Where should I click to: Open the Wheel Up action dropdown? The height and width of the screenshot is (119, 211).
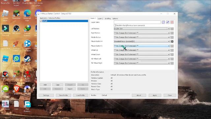(142, 50)
